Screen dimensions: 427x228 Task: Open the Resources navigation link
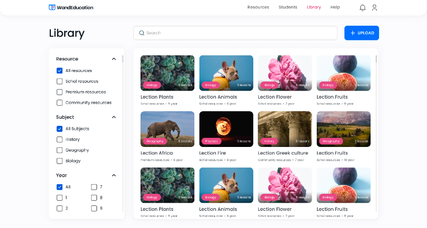258,8
